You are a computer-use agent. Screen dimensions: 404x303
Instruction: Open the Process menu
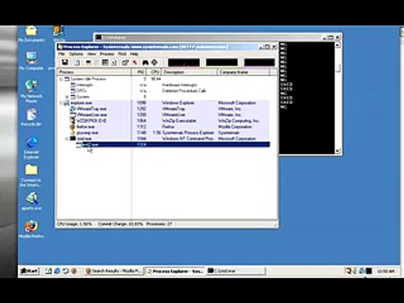[107, 54]
